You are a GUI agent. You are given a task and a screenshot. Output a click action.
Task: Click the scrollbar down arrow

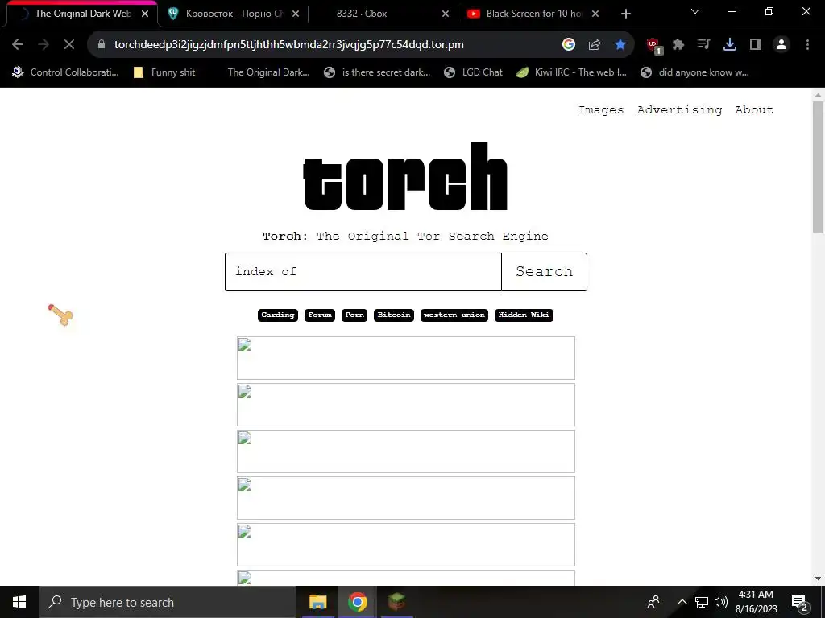[818, 579]
